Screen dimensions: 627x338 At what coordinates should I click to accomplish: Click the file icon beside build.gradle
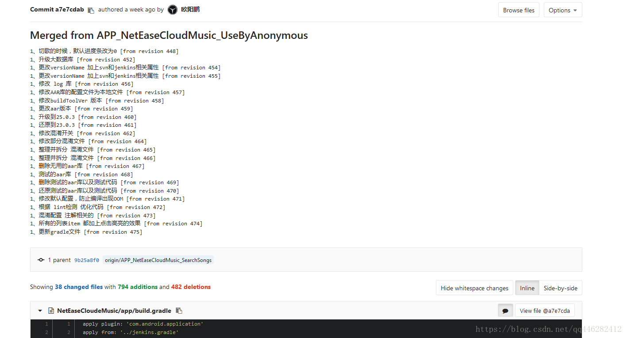click(51, 311)
